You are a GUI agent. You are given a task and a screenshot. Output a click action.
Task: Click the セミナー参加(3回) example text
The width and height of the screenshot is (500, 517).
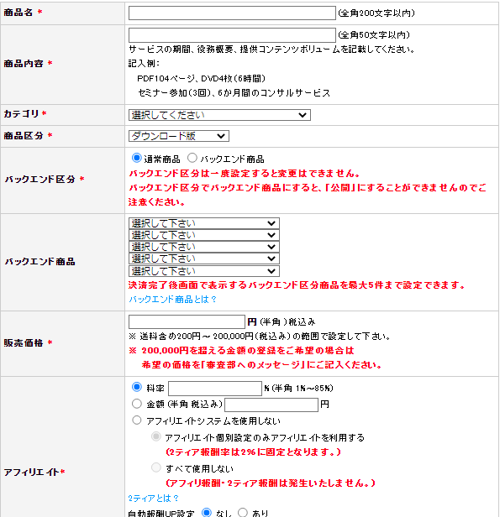234,93
